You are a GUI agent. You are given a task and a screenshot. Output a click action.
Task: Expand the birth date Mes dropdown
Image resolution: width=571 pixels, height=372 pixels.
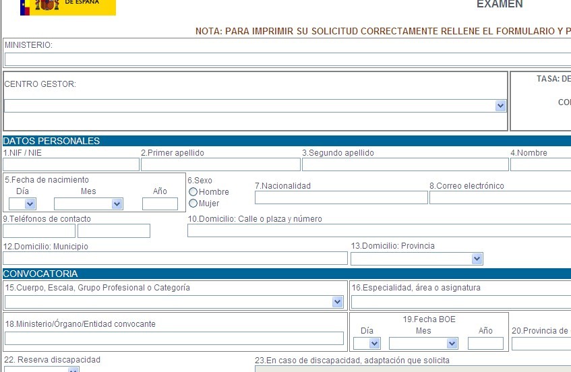coord(88,204)
